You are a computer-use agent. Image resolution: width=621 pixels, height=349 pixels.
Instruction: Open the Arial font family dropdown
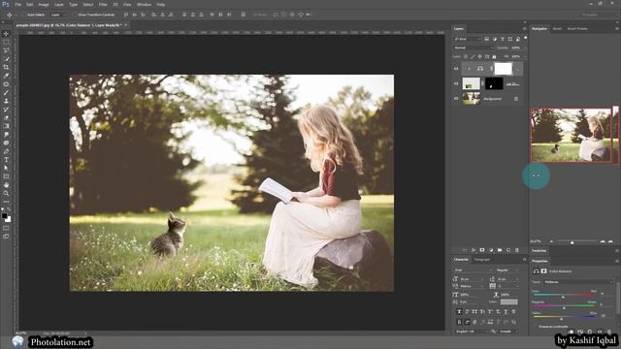point(473,270)
